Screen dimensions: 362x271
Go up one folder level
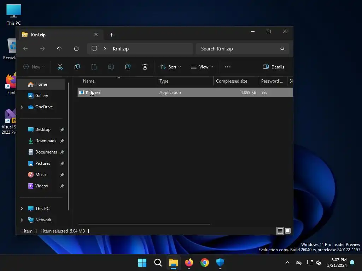pyautogui.click(x=59, y=49)
